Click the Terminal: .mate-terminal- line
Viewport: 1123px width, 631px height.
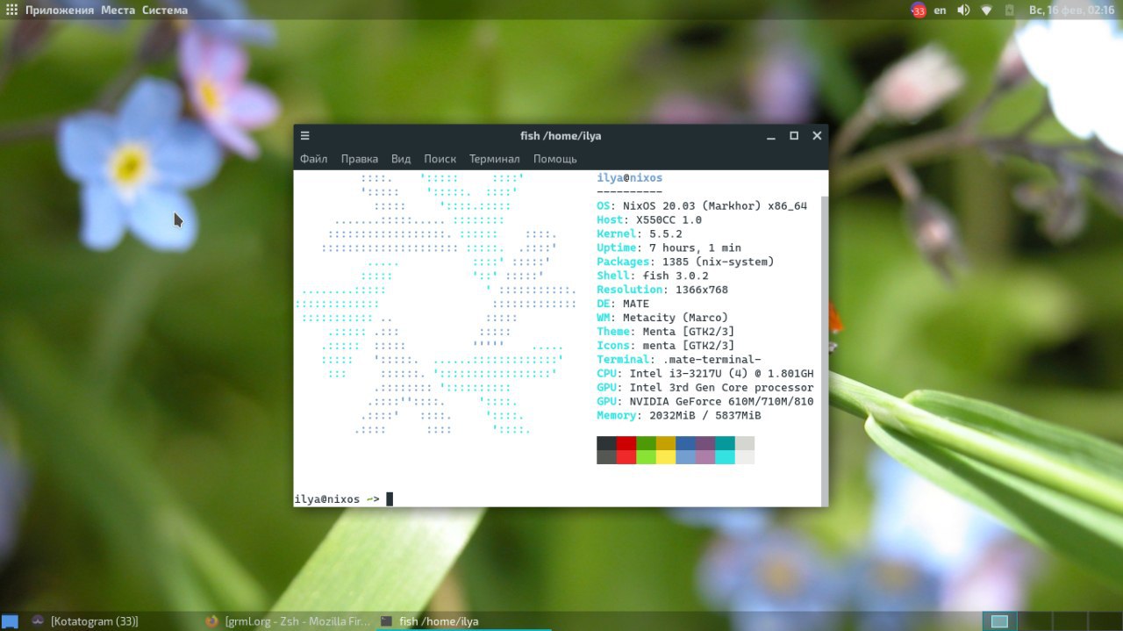coord(679,360)
